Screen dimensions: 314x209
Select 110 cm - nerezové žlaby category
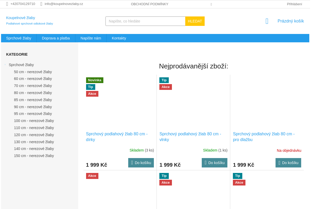tap(34, 128)
